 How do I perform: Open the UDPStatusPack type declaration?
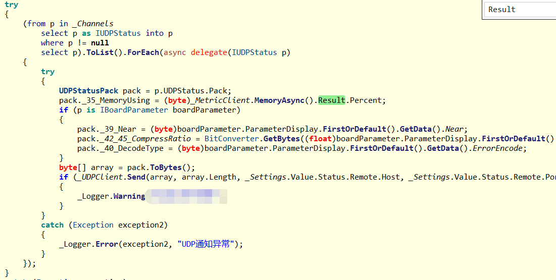click(88, 91)
